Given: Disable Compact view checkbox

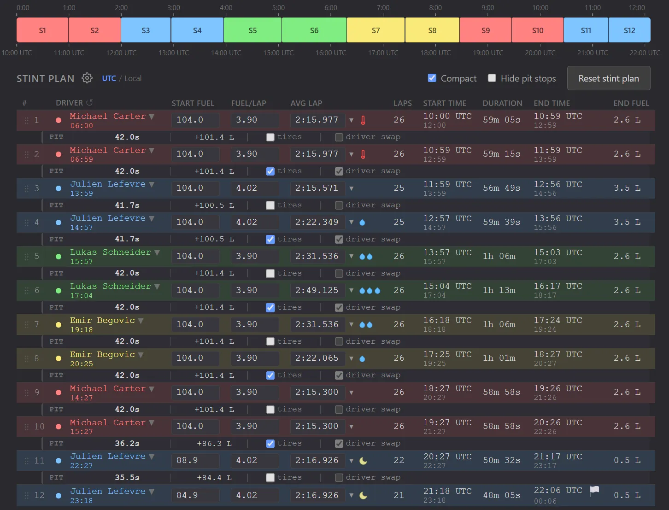Looking at the screenshot, I should point(432,78).
